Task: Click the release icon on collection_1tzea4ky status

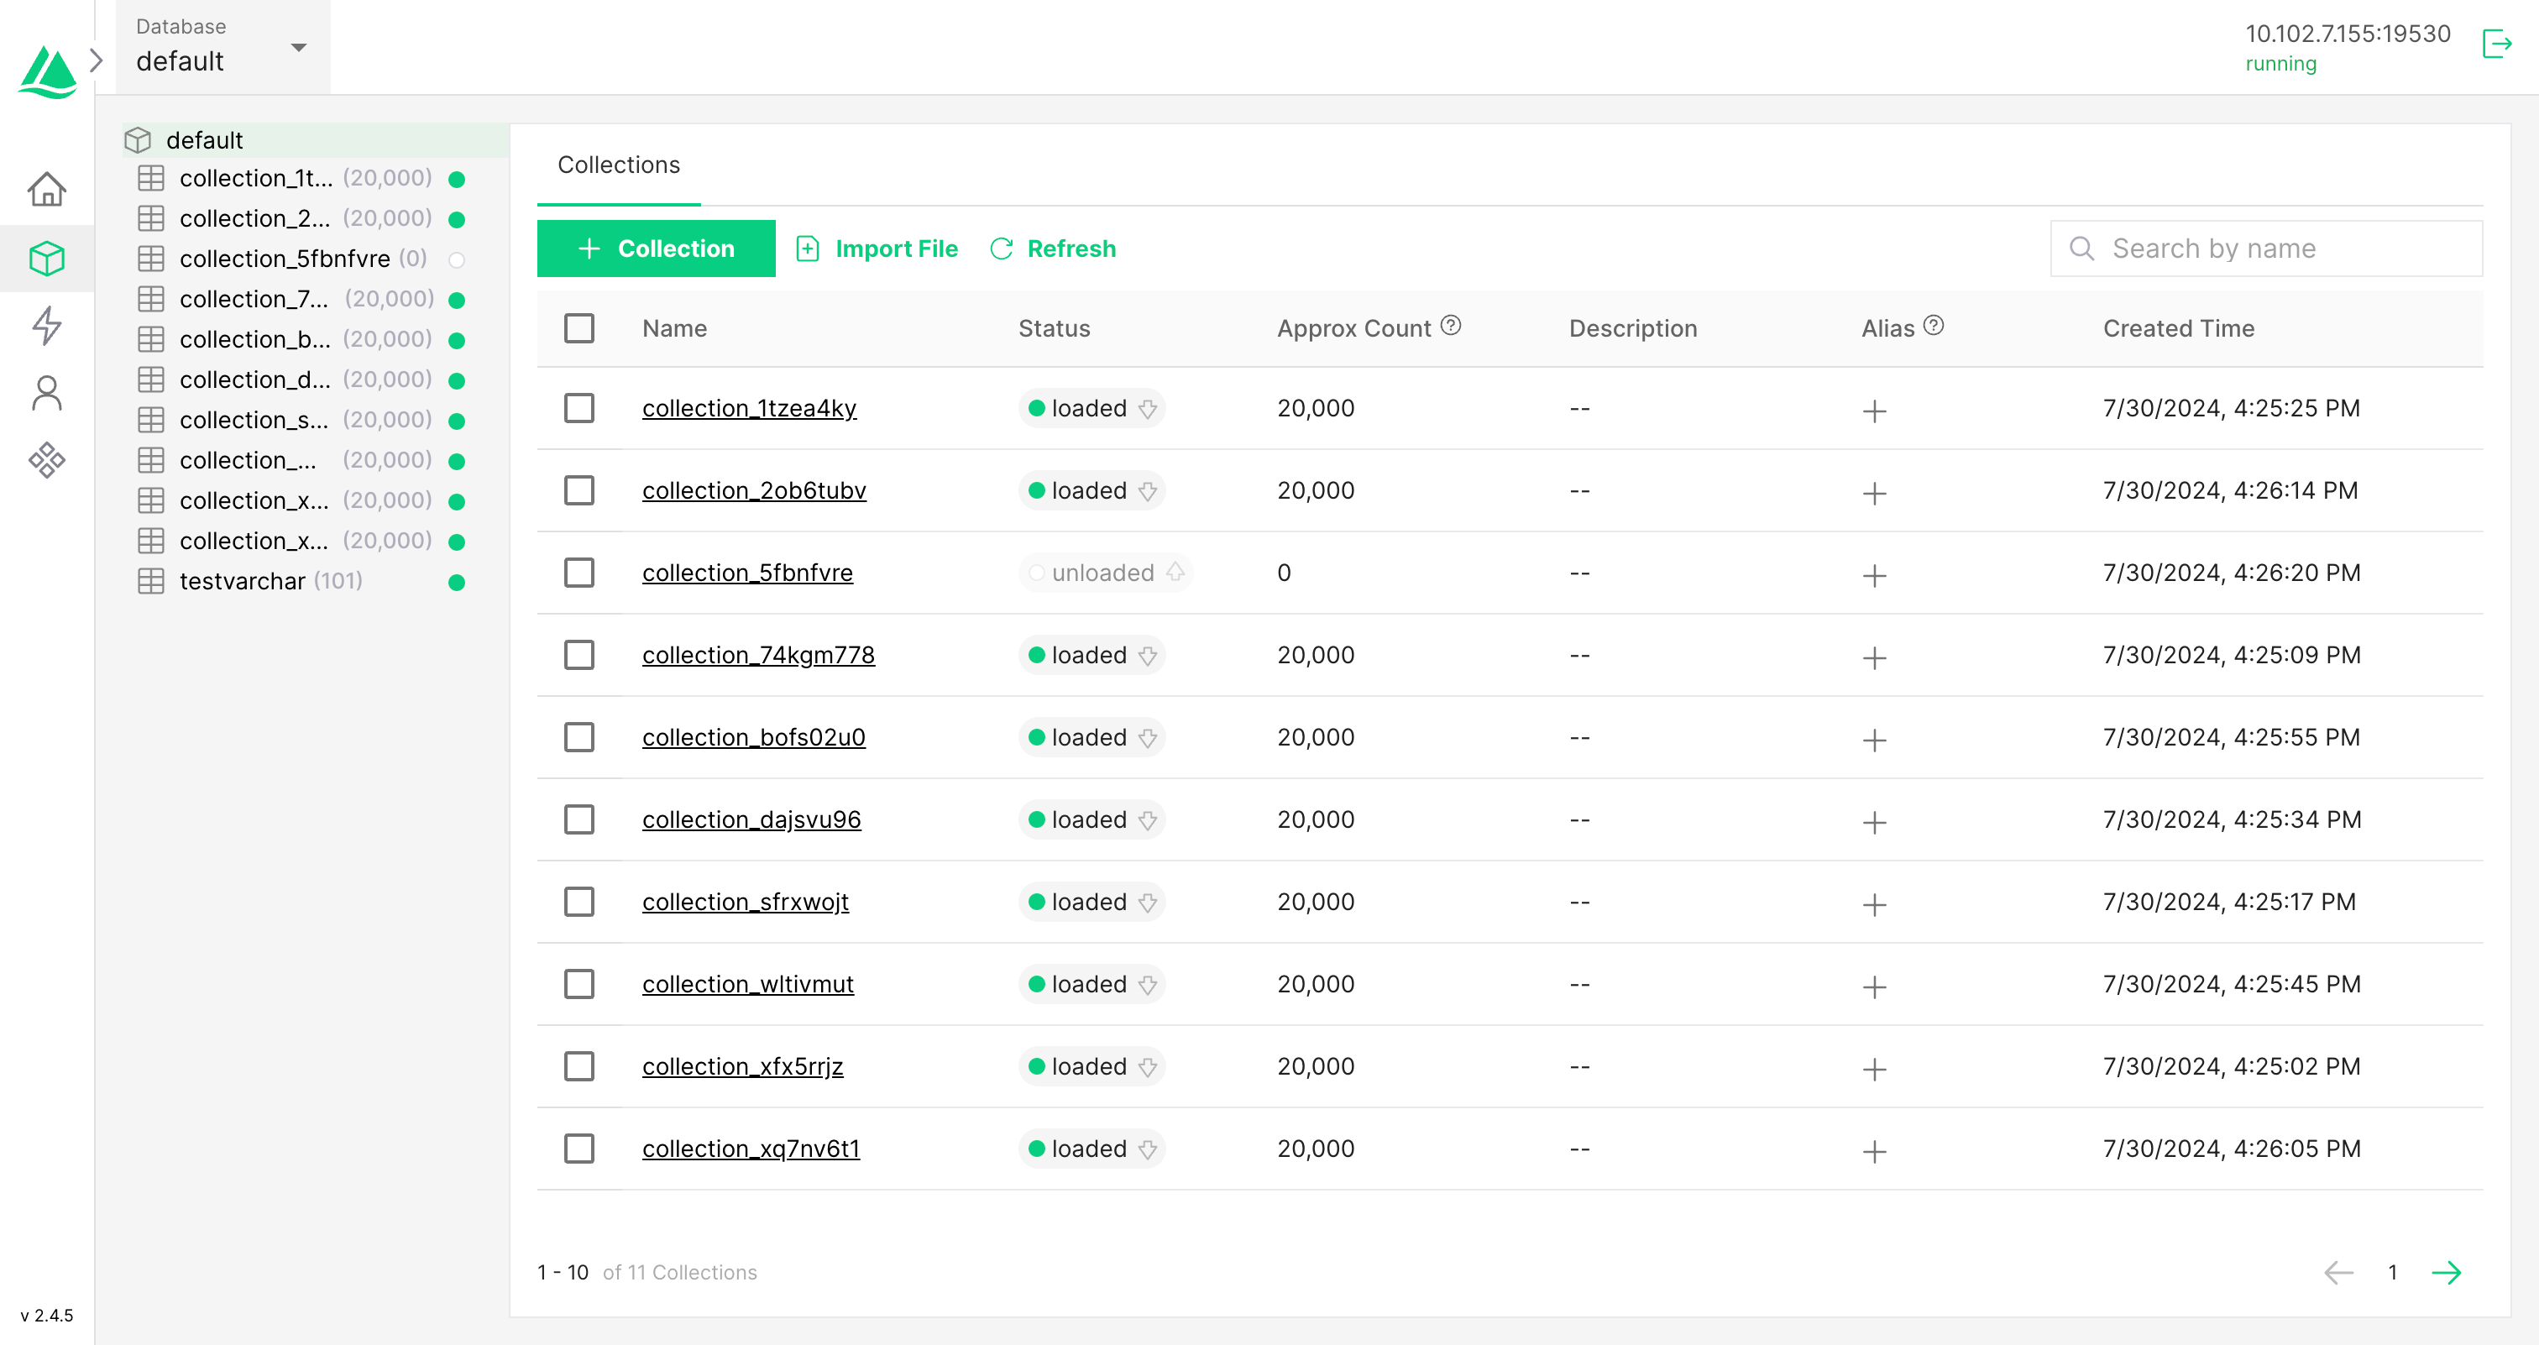Action: (1147, 409)
